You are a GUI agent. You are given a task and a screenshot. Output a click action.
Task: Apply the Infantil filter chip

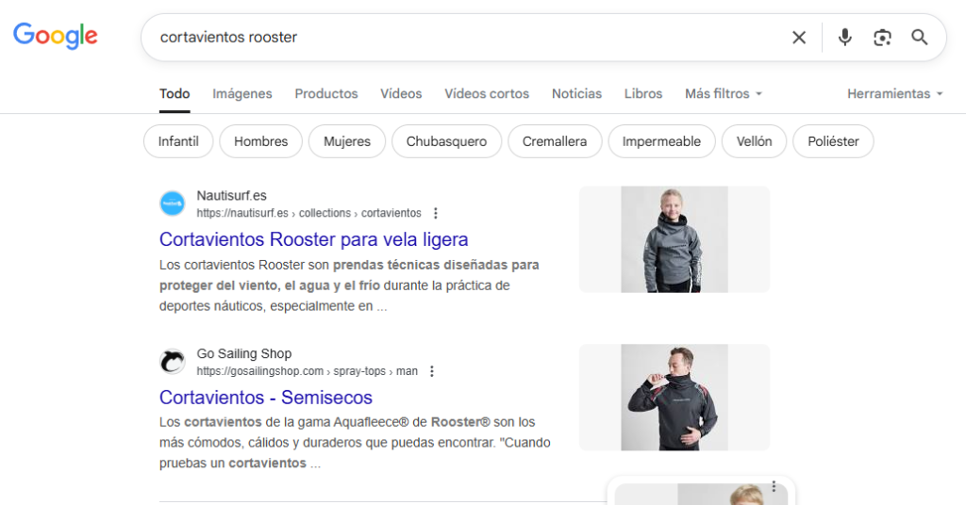tap(178, 141)
